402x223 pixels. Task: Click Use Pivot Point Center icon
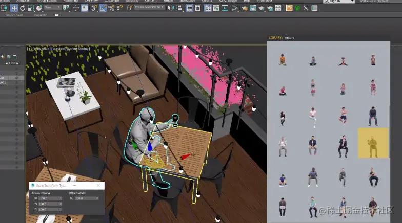pyautogui.click(x=66, y=8)
